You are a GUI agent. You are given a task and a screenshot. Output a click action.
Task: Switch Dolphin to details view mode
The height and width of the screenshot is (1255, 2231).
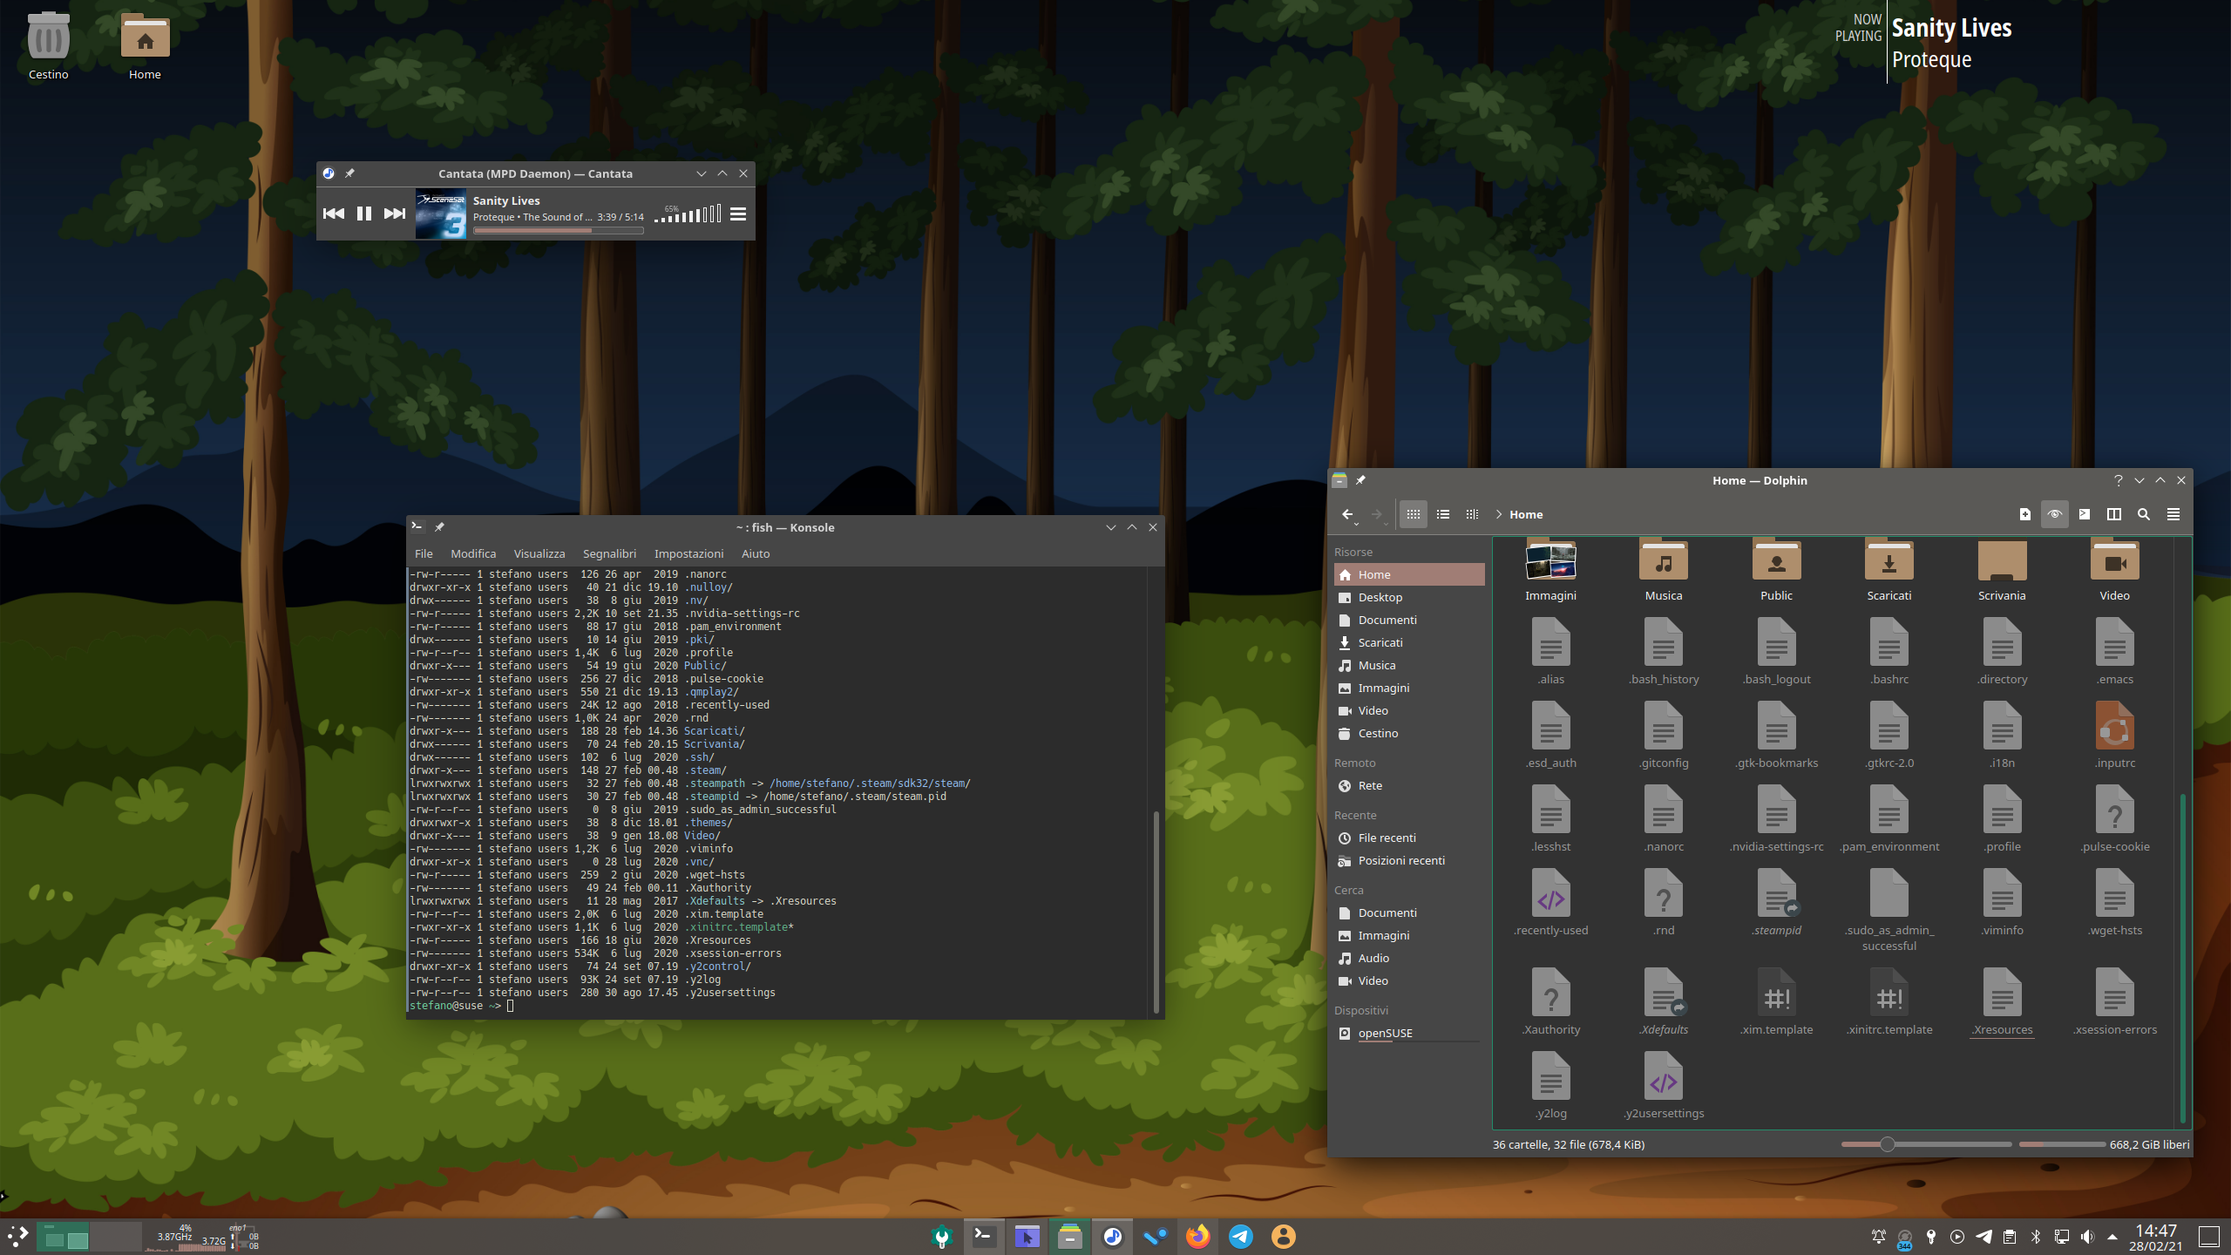pos(1472,514)
